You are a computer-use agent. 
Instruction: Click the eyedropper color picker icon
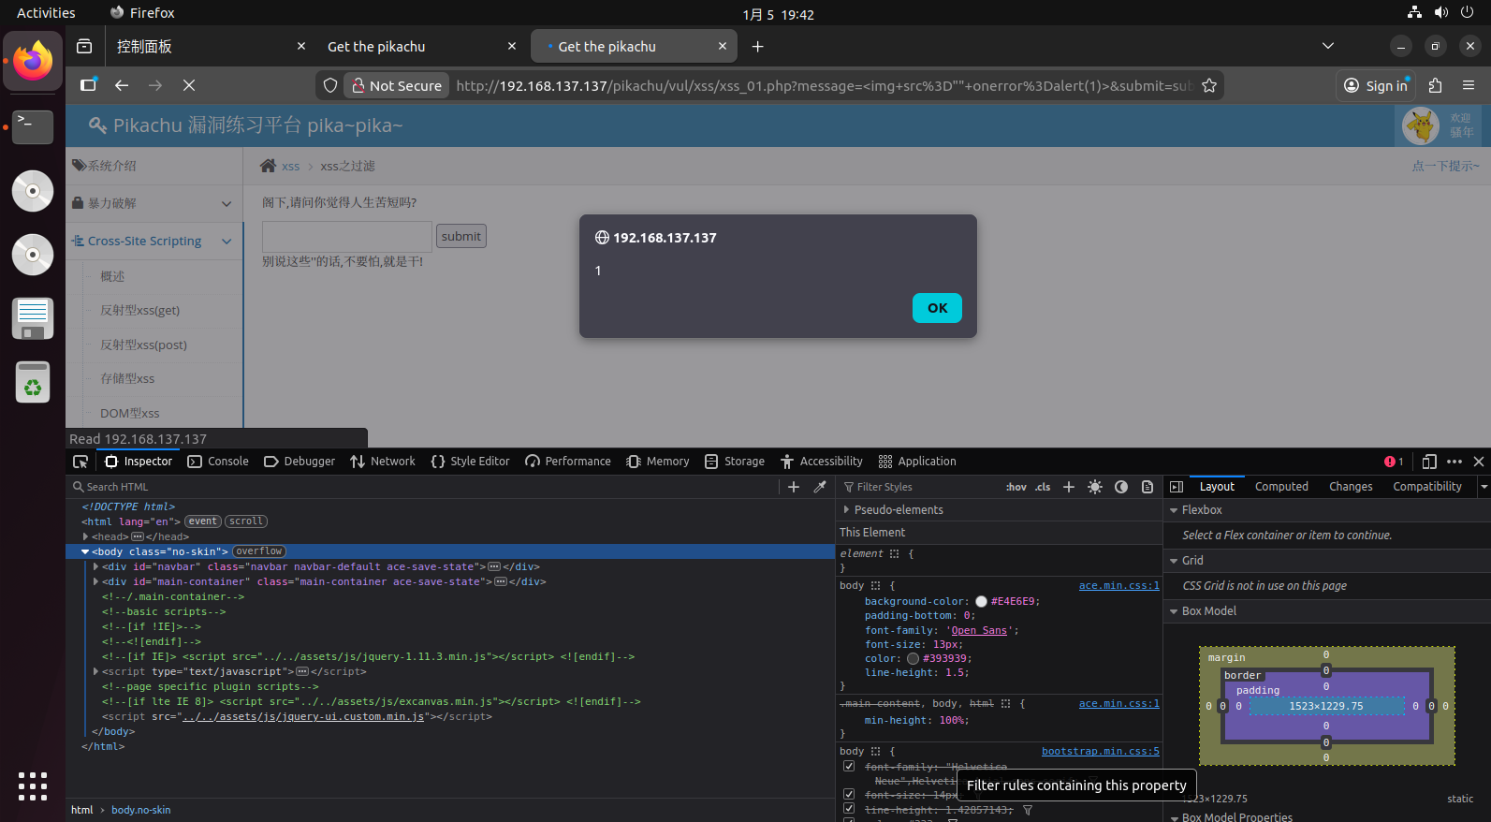[820, 487]
